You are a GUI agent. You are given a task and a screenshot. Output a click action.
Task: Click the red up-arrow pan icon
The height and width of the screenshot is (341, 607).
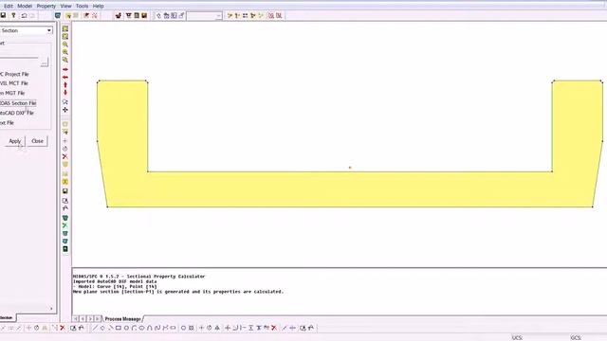(65, 85)
